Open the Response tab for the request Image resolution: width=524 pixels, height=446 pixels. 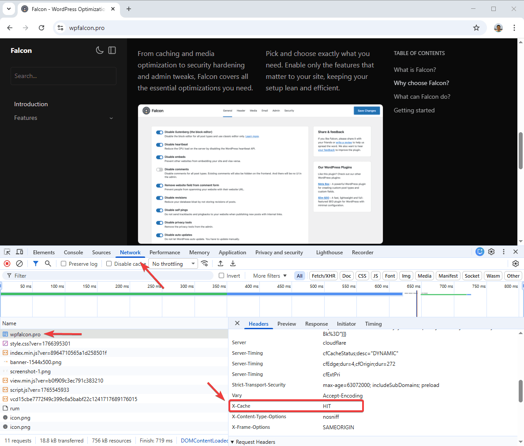click(316, 323)
